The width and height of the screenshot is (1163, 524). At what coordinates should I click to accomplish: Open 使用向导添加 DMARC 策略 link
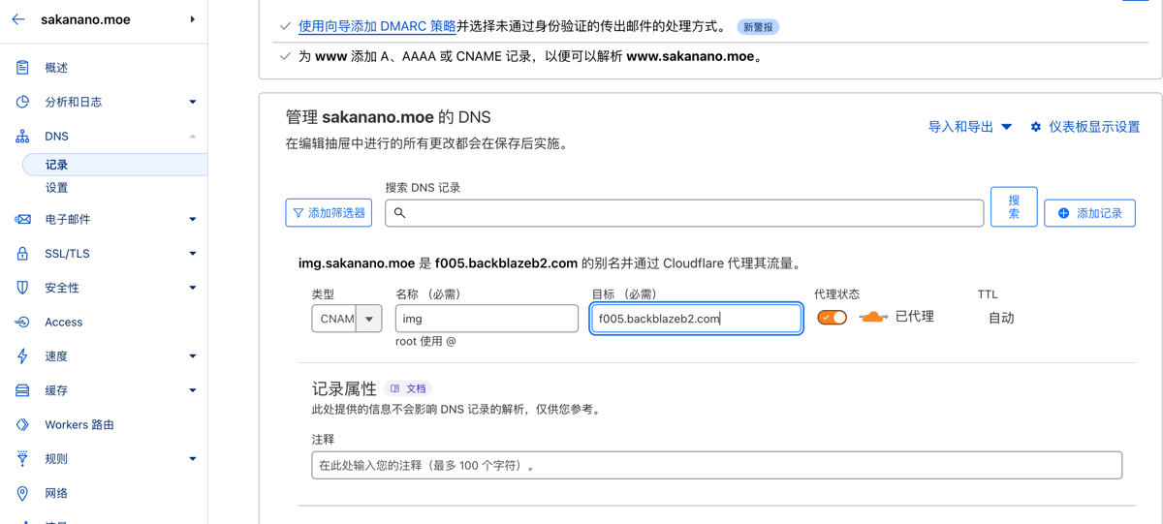[377, 26]
